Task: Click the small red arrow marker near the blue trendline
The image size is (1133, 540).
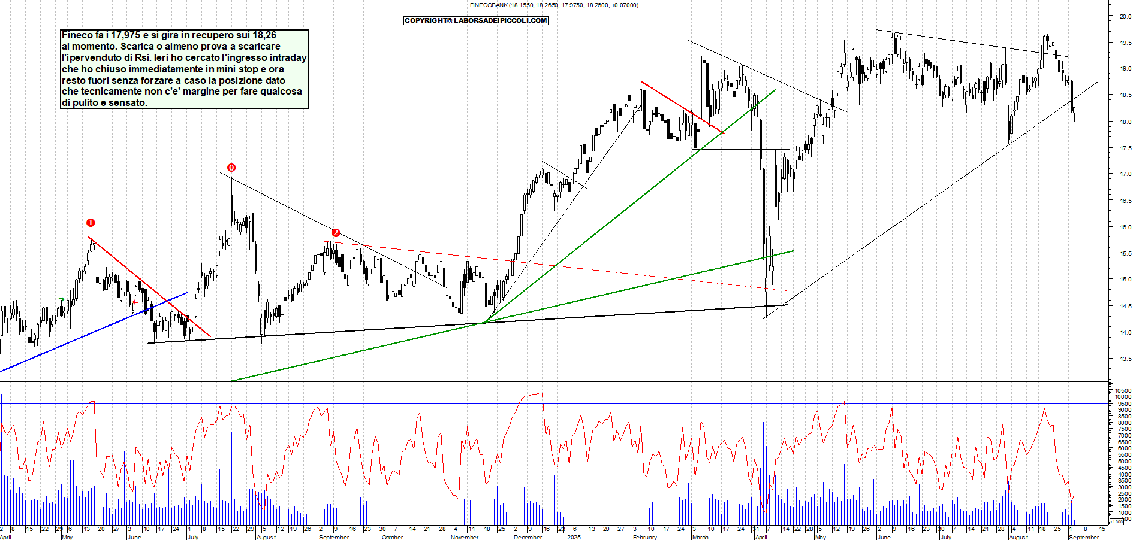Action: click(x=135, y=302)
